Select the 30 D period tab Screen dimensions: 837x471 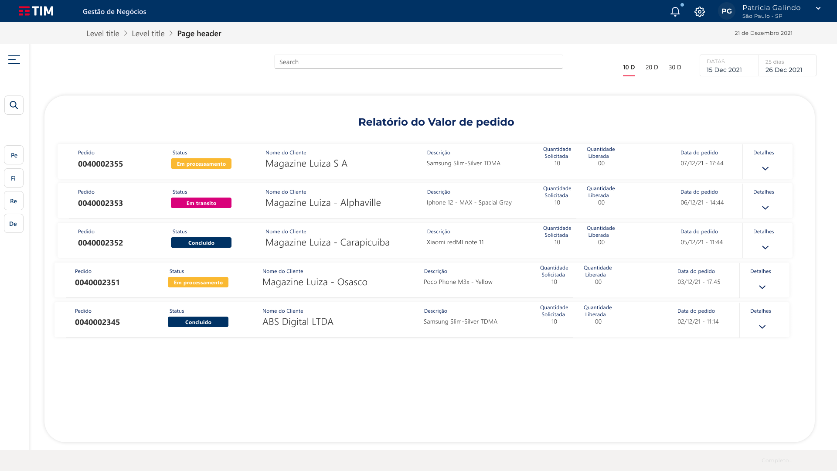[x=675, y=67]
